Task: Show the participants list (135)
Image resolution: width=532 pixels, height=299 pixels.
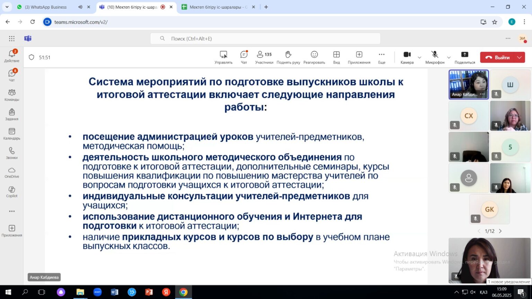Action: click(x=264, y=57)
